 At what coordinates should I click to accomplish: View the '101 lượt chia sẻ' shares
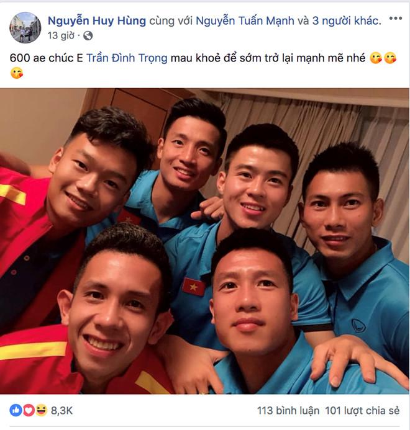click(x=362, y=411)
